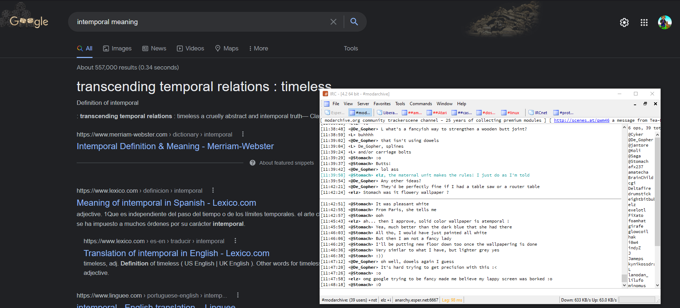Open About featured snippets link
This screenshot has height=308, width=680.
287,163
